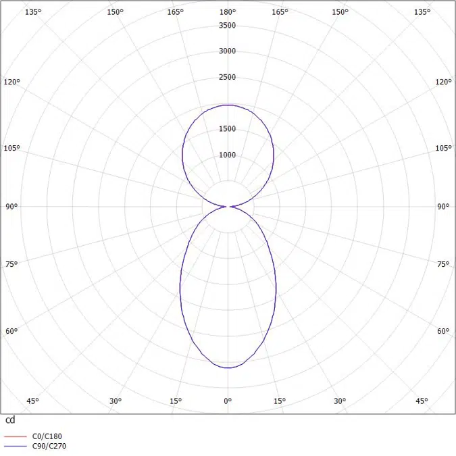Select the 2500 intensity ring label
The image size is (456, 456).
228,77
